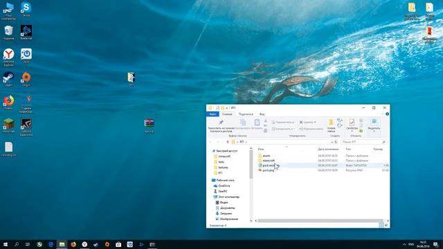Screen dimensions: 443x249
Task: Click the Select all grid icon in the ribbon
Action: (x=374, y=122)
